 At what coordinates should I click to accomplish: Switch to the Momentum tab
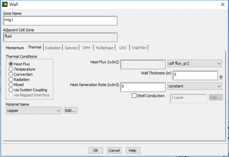pos(15,48)
